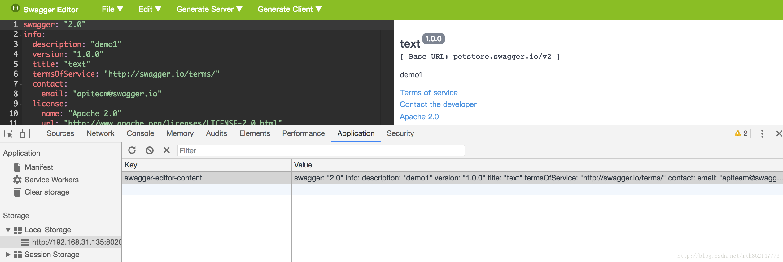Open the Generate Client dropdown

coord(289,9)
